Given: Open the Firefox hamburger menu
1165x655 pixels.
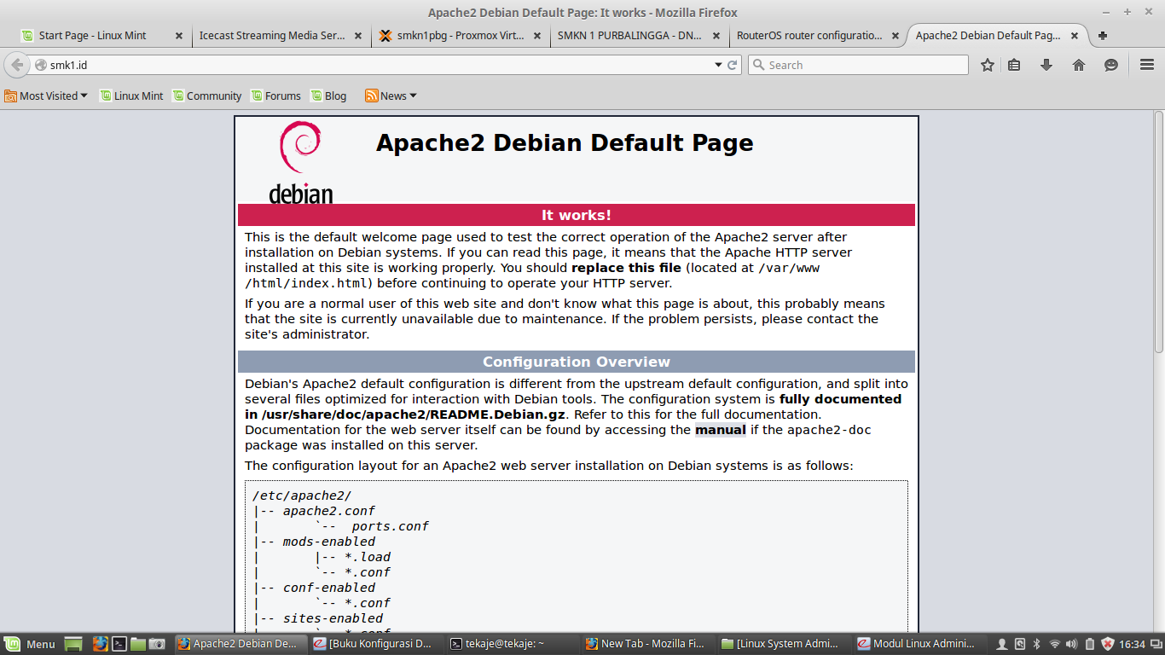Looking at the screenshot, I should pos(1147,65).
